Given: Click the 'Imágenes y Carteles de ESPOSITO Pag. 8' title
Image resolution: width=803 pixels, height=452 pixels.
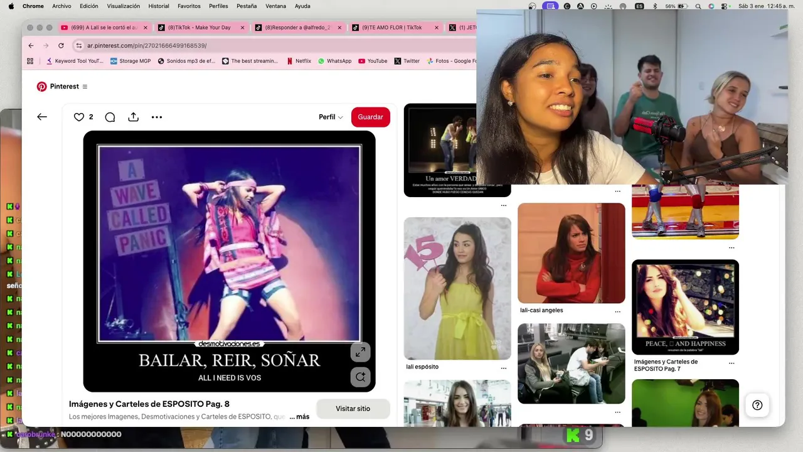Looking at the screenshot, I should pyautogui.click(x=149, y=404).
